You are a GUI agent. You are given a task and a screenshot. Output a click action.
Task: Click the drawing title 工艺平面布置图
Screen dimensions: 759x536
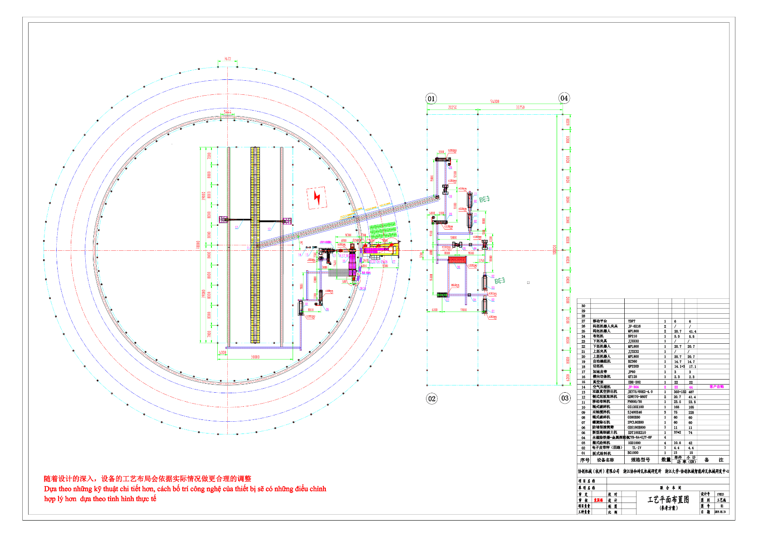(668, 499)
